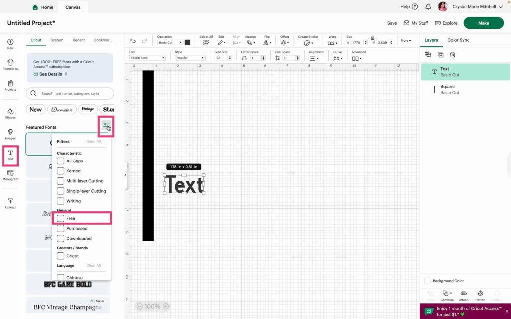This screenshot has width=511, height=319.
Task: Switch to the Home tab
Action: (x=43, y=7)
